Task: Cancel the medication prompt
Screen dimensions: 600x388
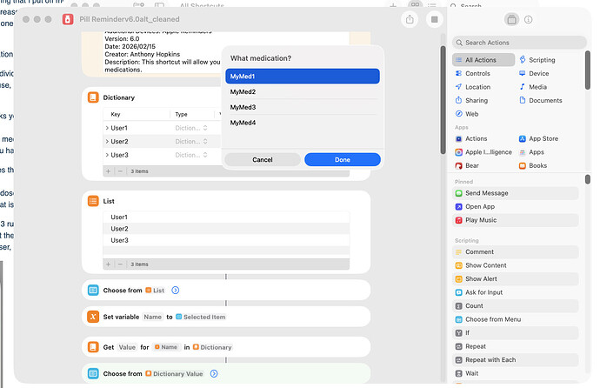Action: coord(263,160)
